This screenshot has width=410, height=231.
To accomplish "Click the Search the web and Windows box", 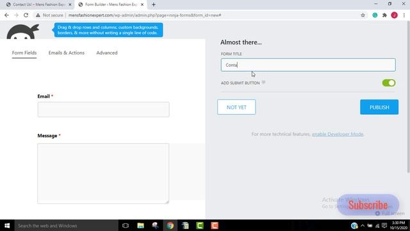I will tap(66, 225).
